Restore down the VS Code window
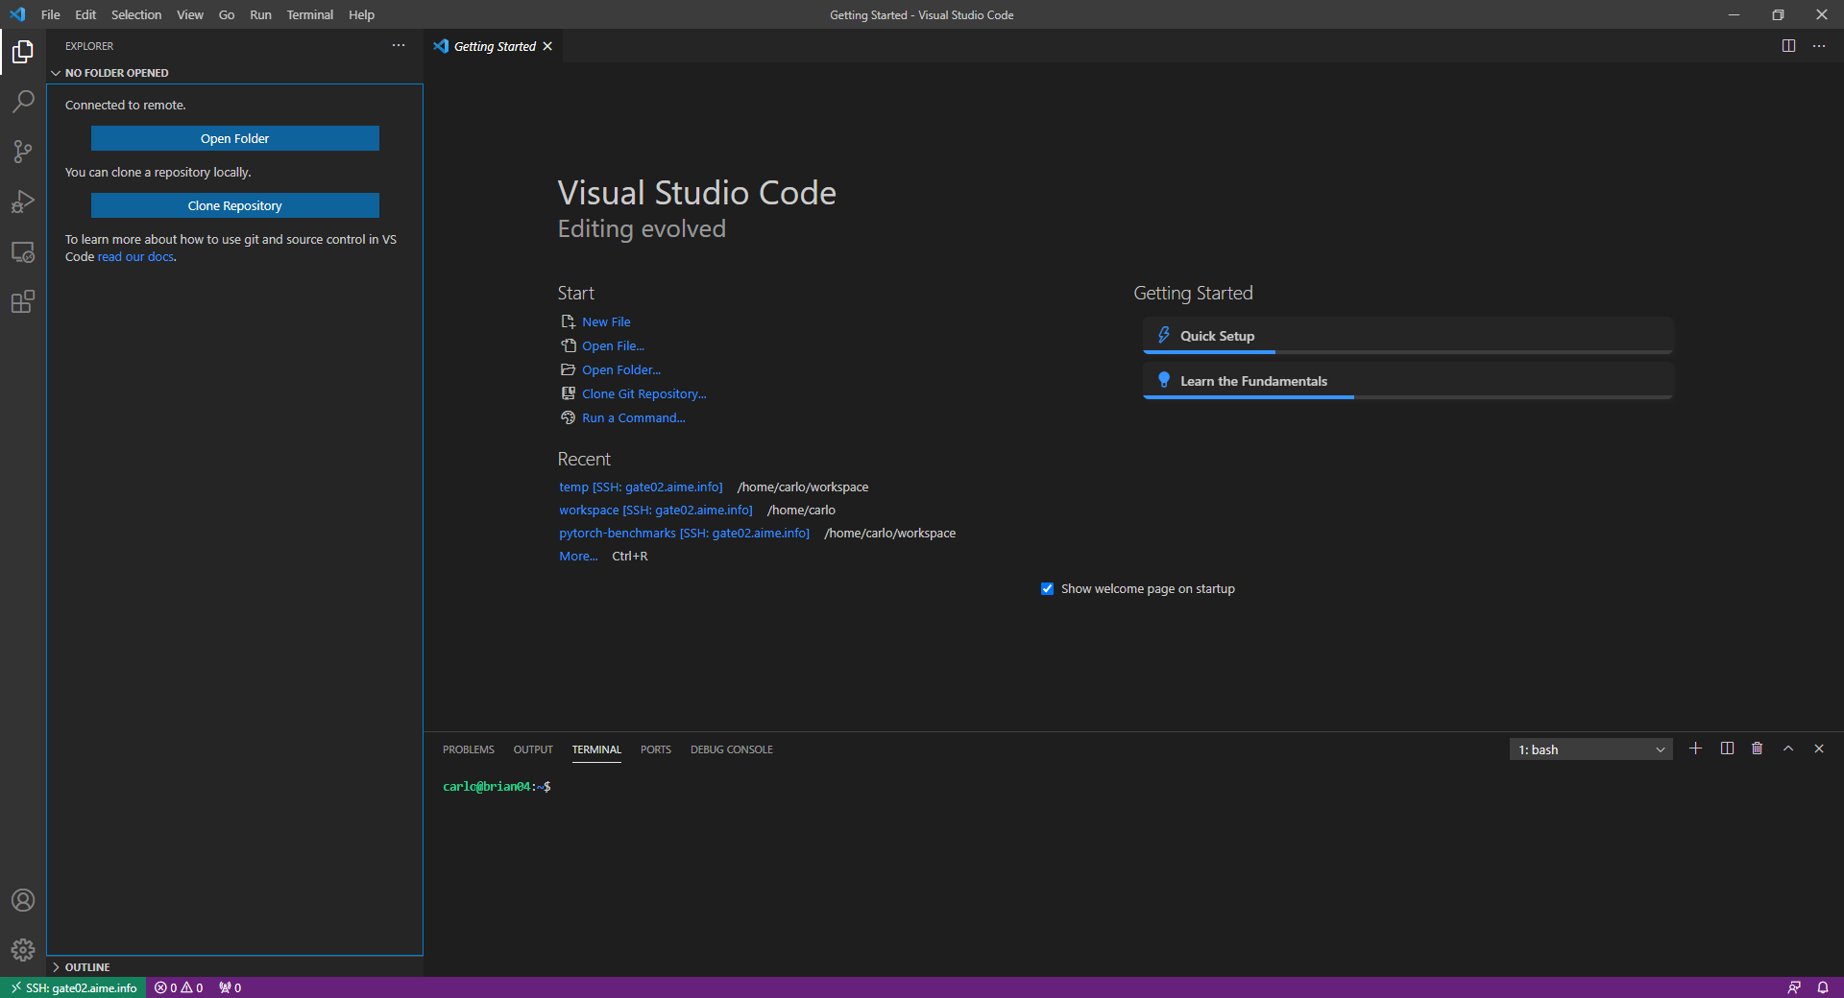This screenshot has height=998, width=1844. point(1778,14)
